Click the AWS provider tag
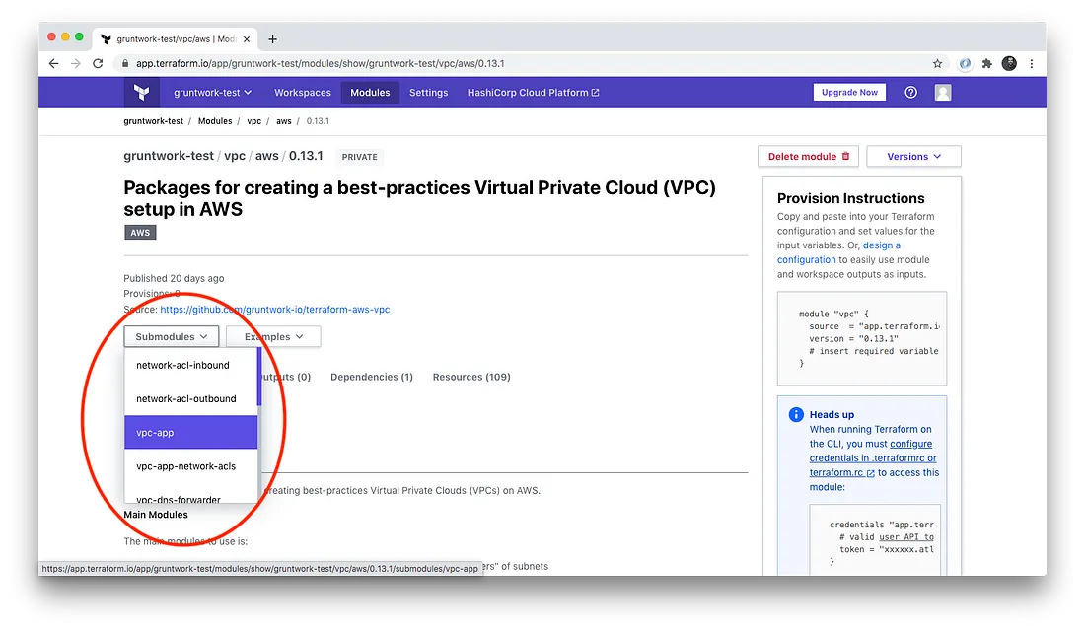The width and height of the screenshot is (1085, 631). click(140, 233)
